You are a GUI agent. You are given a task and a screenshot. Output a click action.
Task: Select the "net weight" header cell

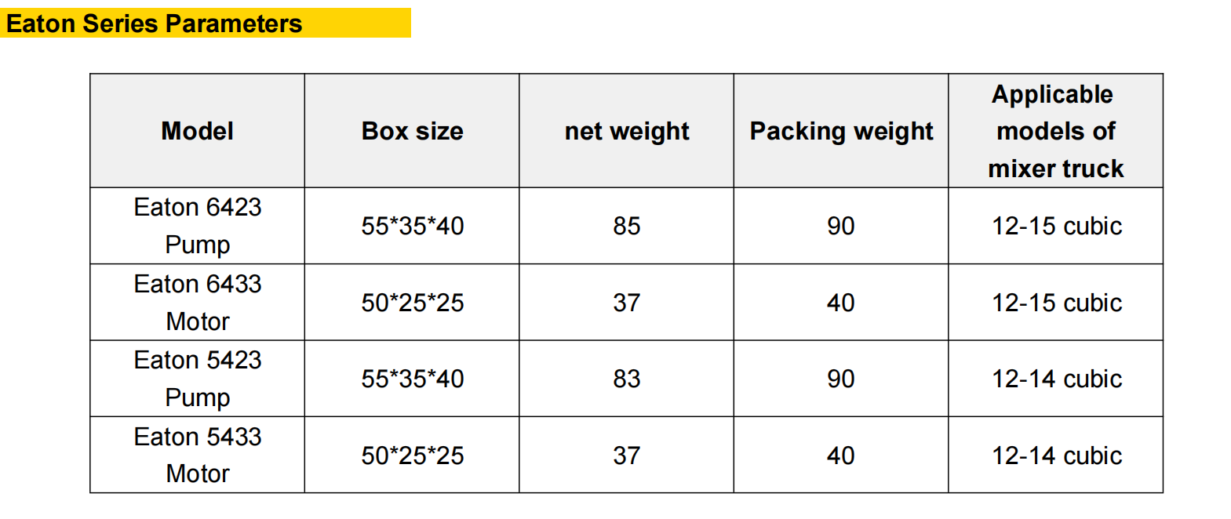click(626, 131)
